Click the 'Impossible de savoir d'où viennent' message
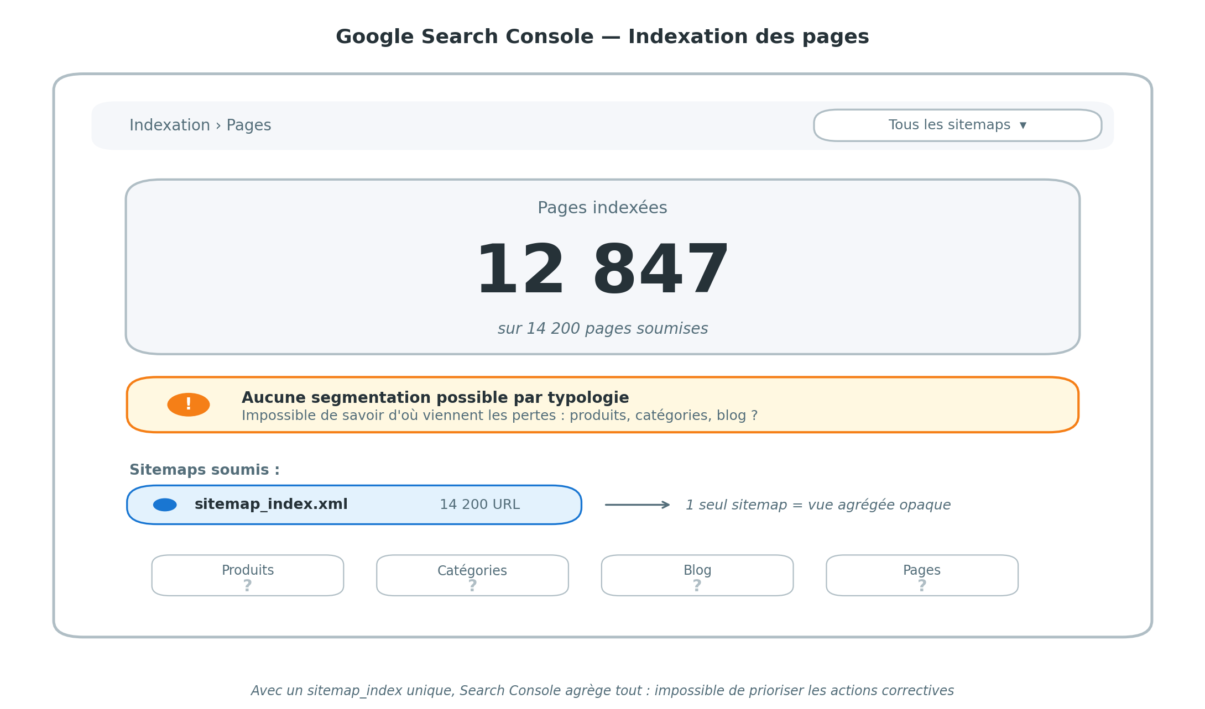1205x709 pixels. tap(499, 416)
